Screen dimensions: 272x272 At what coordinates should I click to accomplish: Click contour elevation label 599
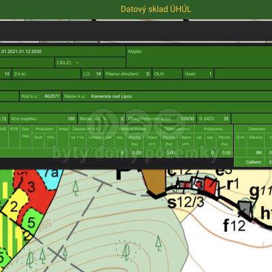click(46, 224)
